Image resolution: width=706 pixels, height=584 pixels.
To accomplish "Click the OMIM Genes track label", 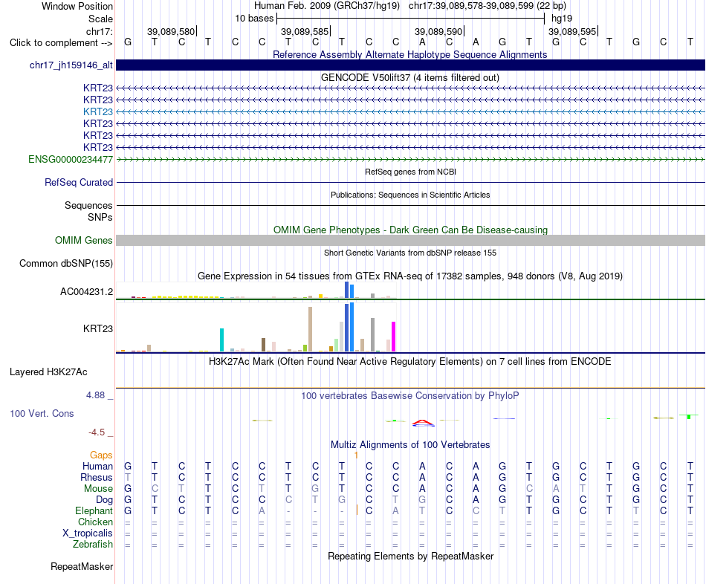I will pos(83,241).
